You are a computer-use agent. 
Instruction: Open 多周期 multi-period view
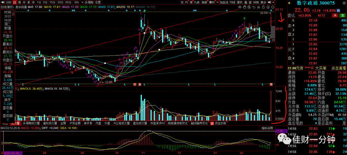tap(89, 3)
